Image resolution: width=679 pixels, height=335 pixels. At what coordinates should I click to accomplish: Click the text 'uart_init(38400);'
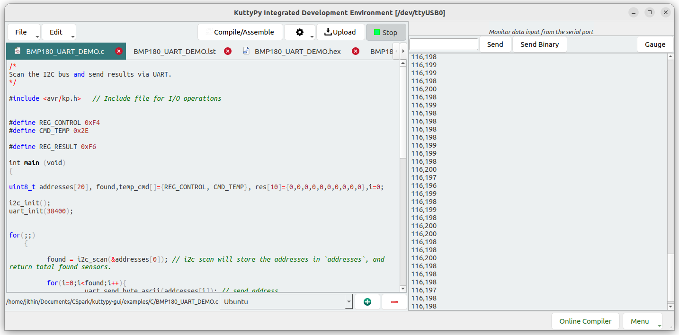[41, 211]
